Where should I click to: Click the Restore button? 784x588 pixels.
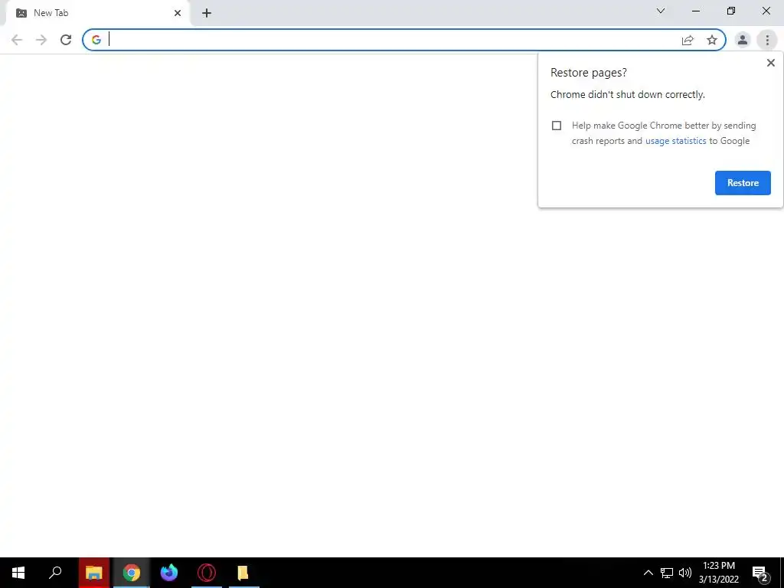click(743, 183)
